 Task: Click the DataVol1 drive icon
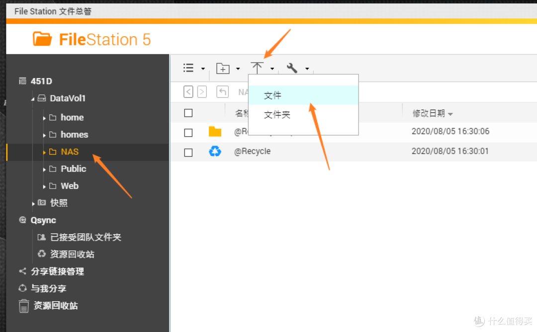[41, 98]
